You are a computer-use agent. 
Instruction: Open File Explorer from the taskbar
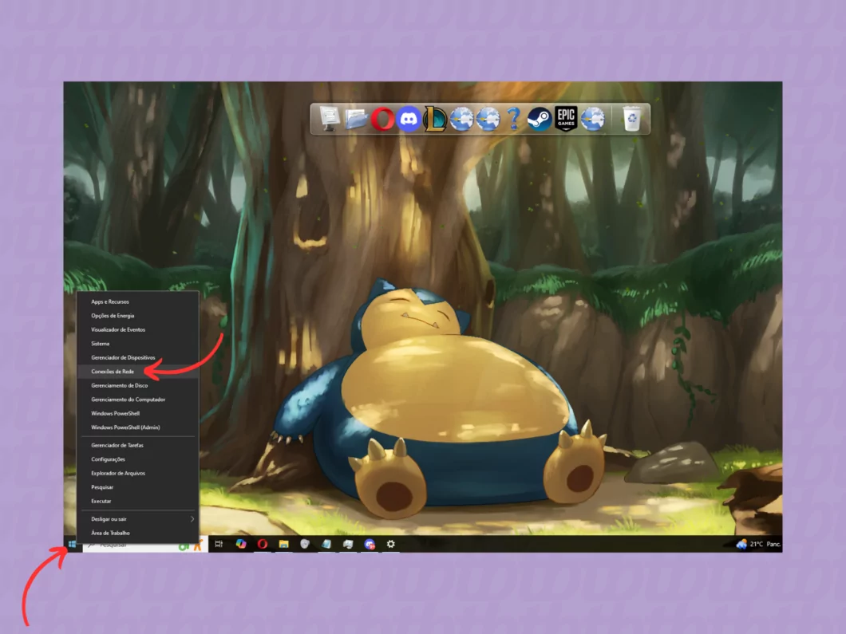coord(284,544)
